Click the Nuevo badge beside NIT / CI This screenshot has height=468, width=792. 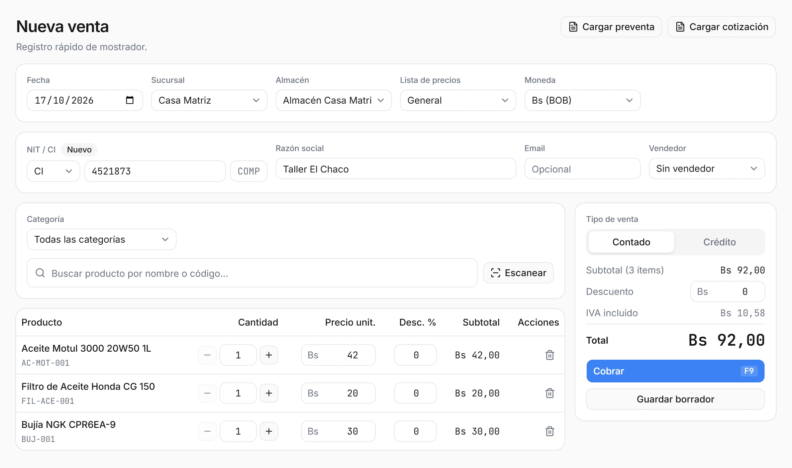[x=79, y=149]
